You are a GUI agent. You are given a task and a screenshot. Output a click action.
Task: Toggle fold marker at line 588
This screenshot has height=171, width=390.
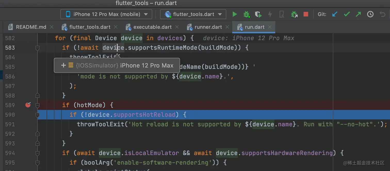[37, 95]
